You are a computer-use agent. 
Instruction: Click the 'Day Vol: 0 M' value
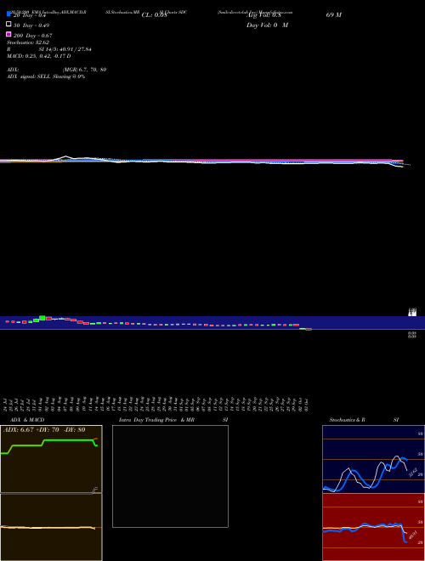click(x=267, y=25)
